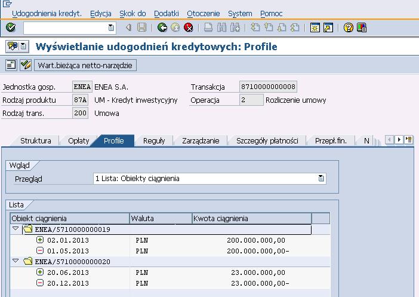Click the minus icon for 01.05.2013
The image size is (419, 297).
pyautogui.click(x=40, y=251)
